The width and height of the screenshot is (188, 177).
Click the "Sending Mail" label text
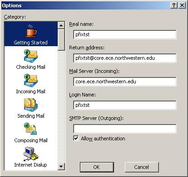[31, 116]
